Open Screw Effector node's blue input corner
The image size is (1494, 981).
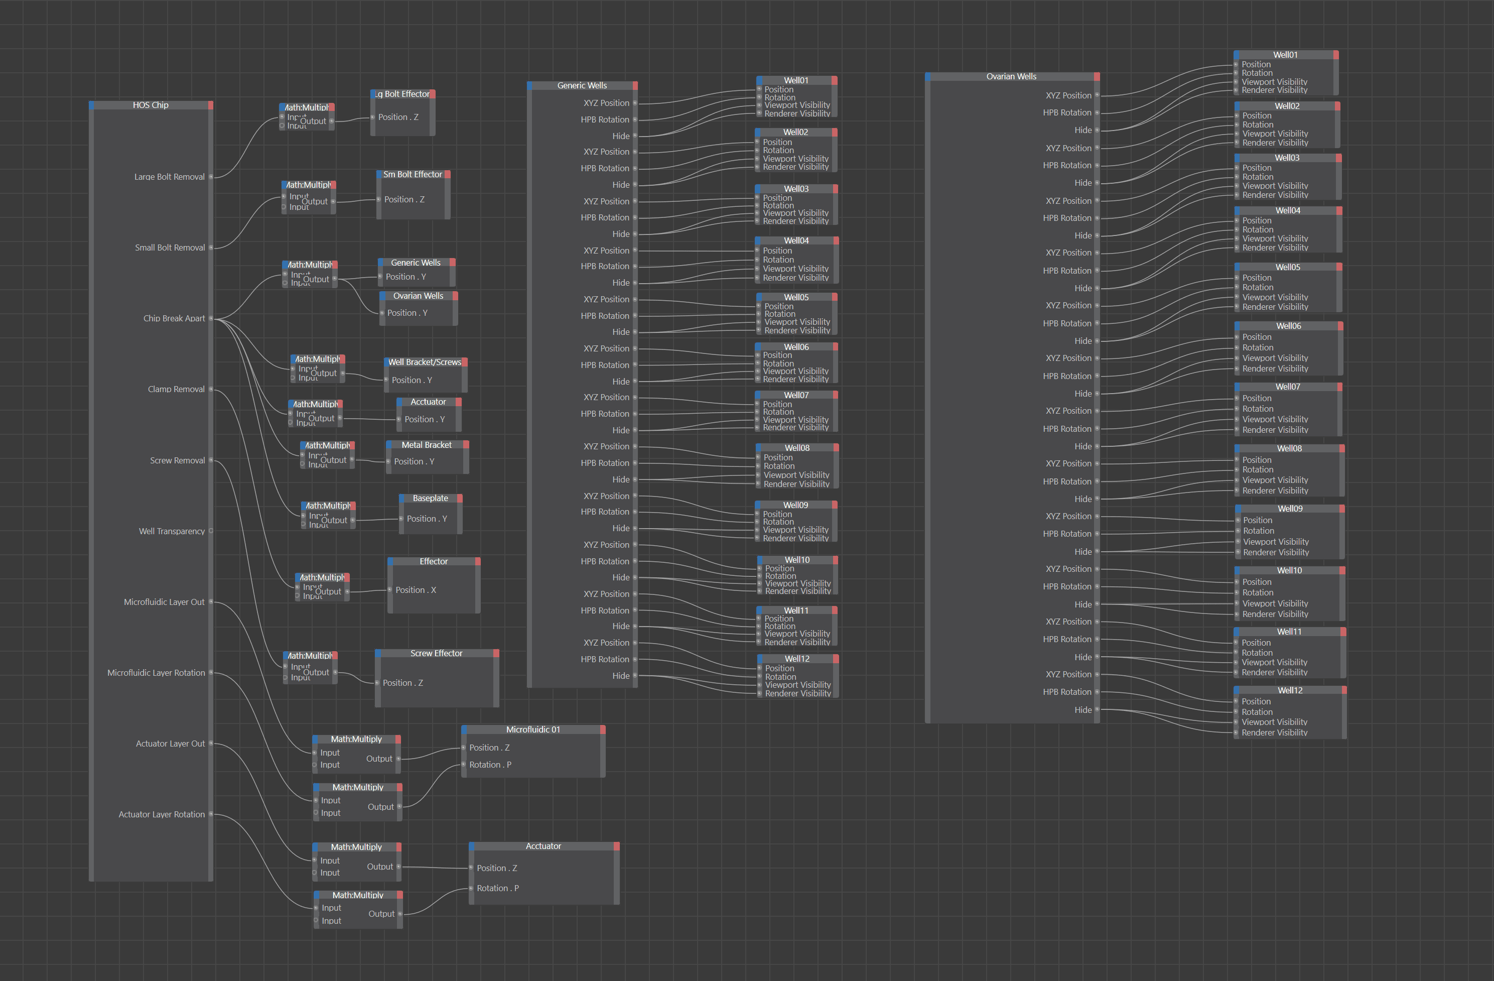pos(378,654)
